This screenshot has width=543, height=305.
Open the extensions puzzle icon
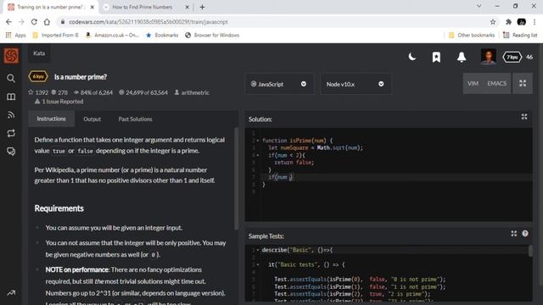[x=508, y=22]
